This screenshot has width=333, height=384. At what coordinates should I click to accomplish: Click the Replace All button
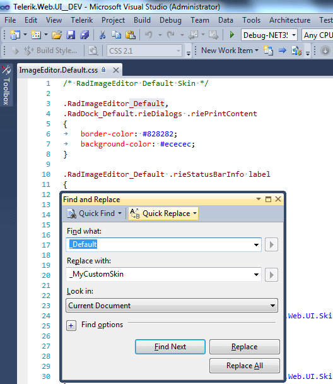pos(245,366)
